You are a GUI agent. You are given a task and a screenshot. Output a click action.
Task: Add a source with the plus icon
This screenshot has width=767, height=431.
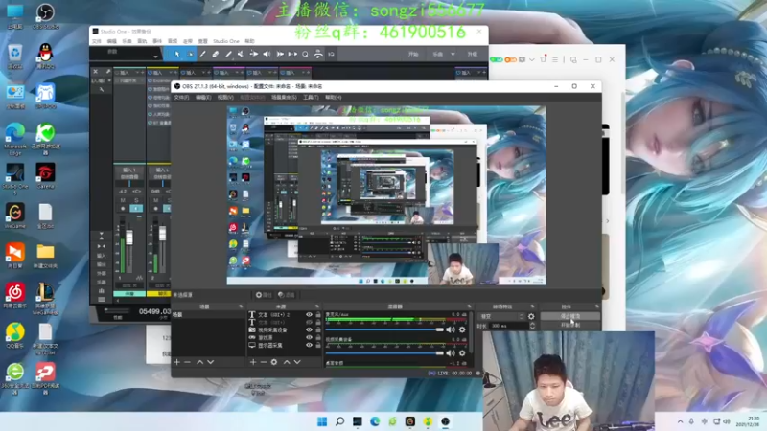click(x=253, y=362)
